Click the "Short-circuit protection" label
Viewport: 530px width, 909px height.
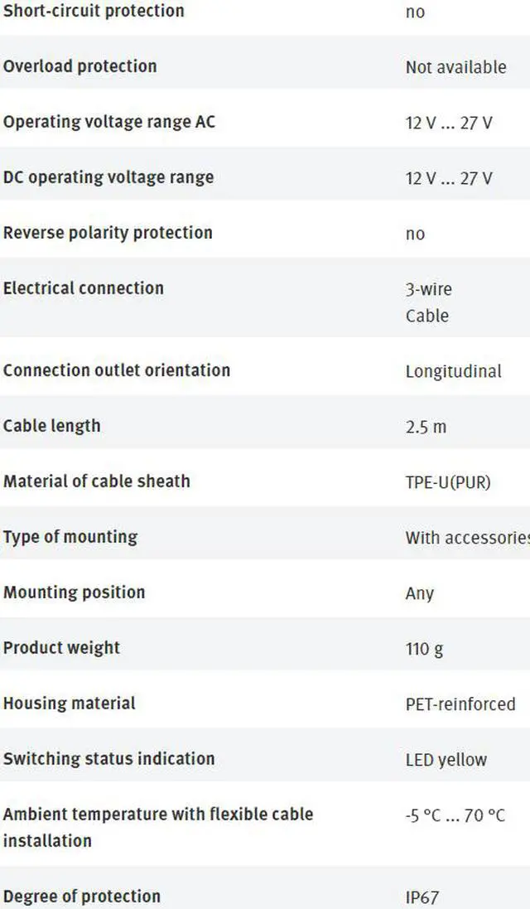94,12
